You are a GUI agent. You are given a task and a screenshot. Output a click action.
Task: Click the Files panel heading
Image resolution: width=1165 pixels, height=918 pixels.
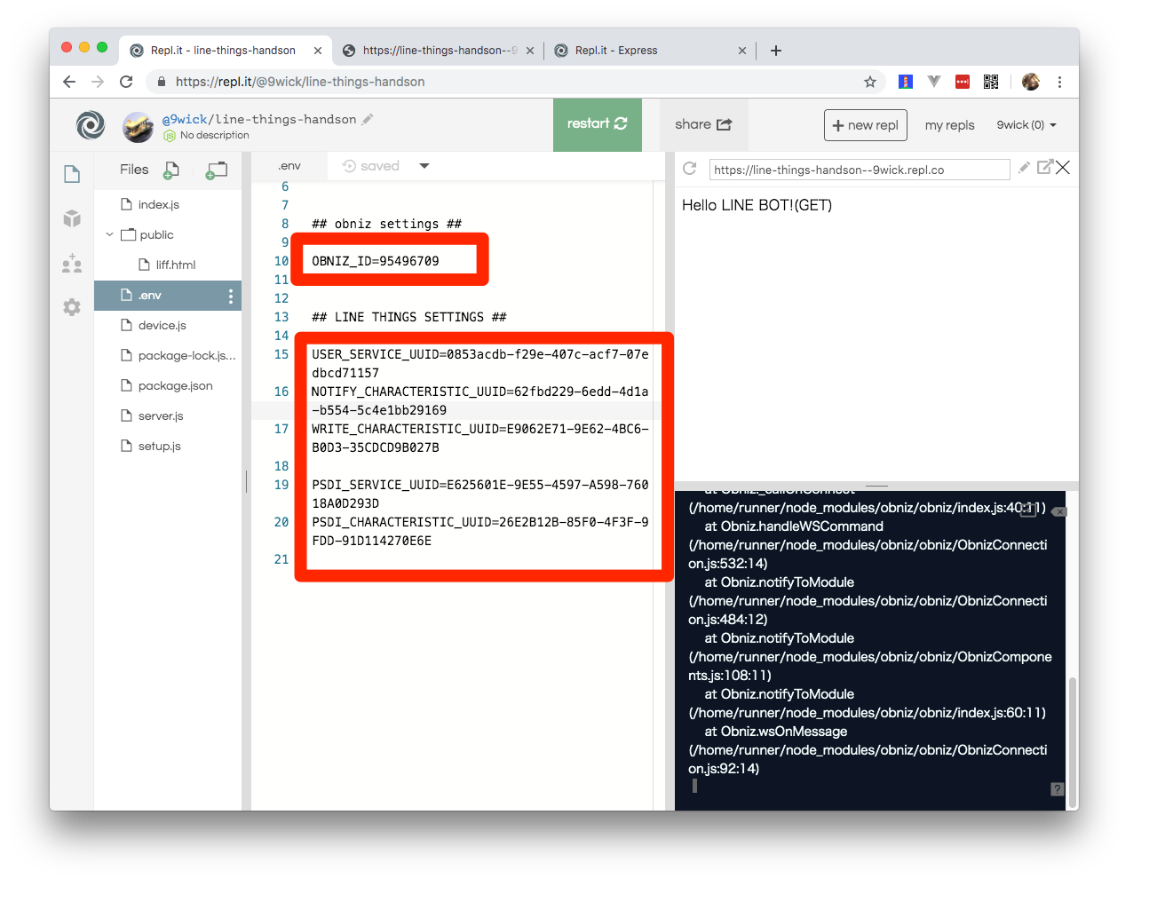click(x=134, y=170)
